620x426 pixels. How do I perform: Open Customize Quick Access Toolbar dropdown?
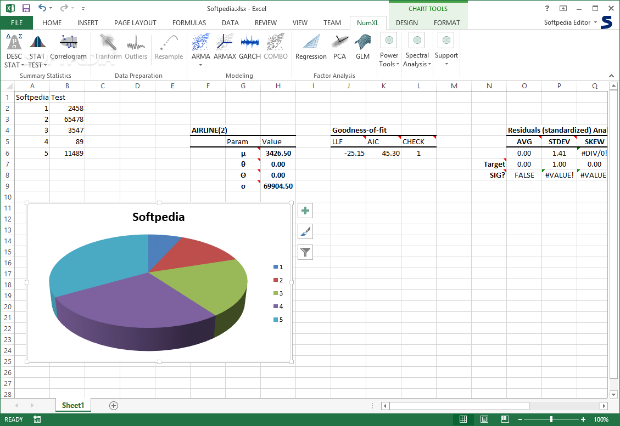pos(83,8)
